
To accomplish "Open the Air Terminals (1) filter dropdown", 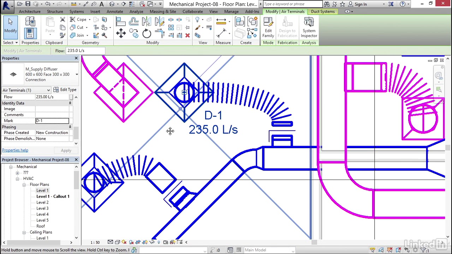I will (x=26, y=90).
